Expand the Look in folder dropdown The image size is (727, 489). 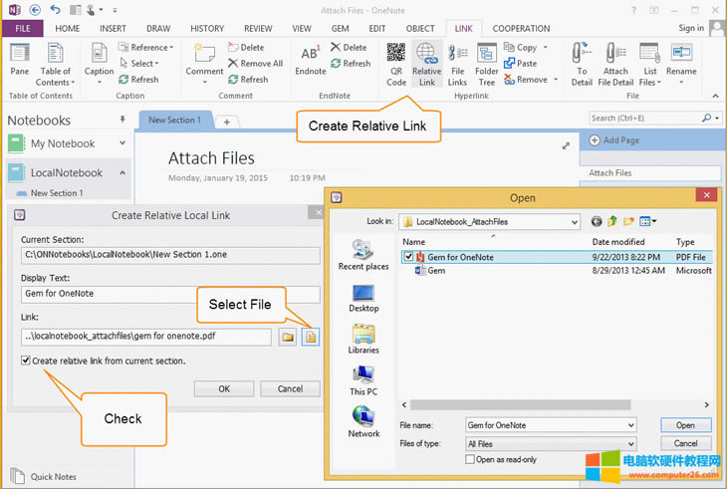point(573,221)
